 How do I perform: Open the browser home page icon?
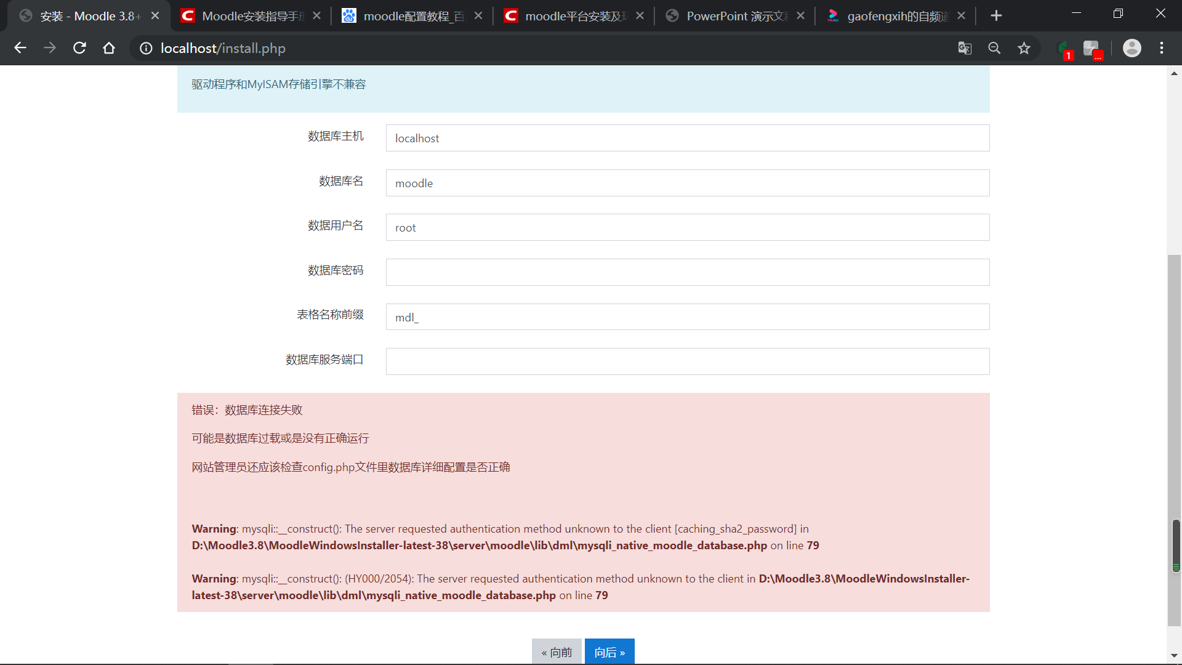click(x=109, y=48)
